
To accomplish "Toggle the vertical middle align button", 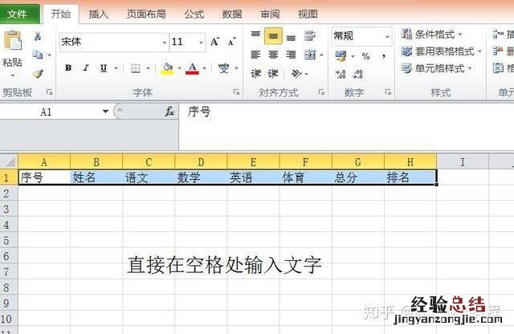I will (273, 36).
